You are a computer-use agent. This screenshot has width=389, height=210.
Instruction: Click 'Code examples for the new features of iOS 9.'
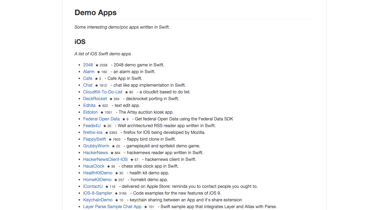coord(177,193)
